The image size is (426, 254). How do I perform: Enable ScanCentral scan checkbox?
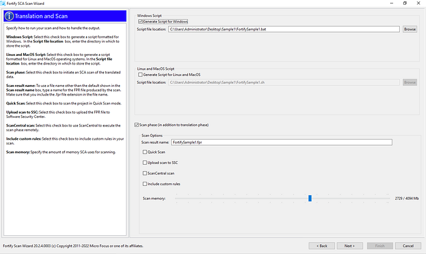145,173
